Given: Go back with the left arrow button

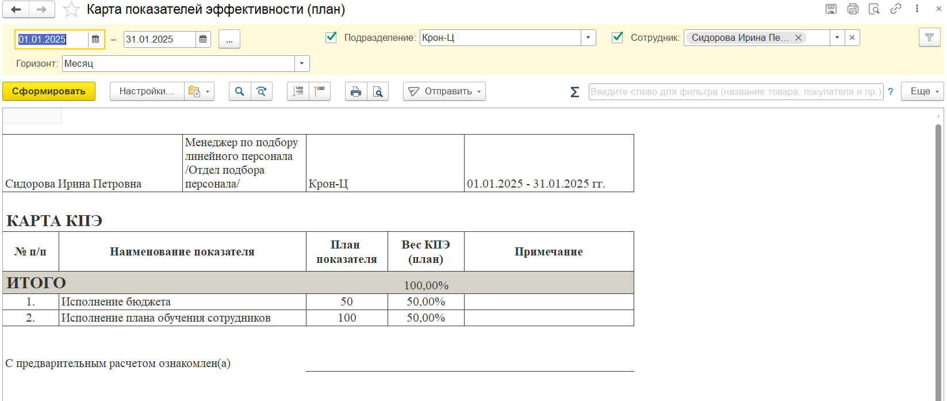Looking at the screenshot, I should pyautogui.click(x=16, y=9).
